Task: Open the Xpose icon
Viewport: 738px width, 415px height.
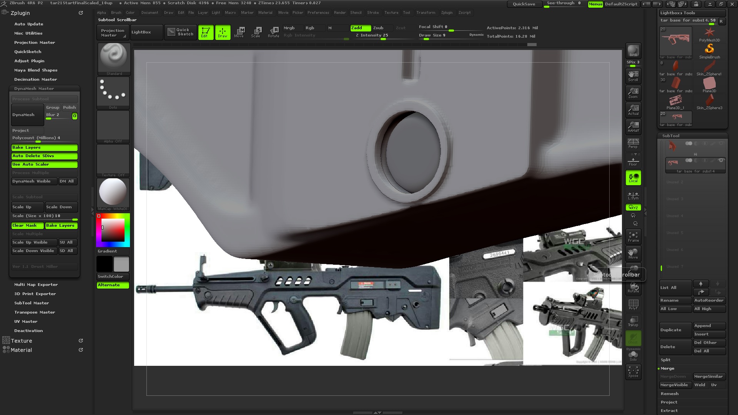Action: 633,372
